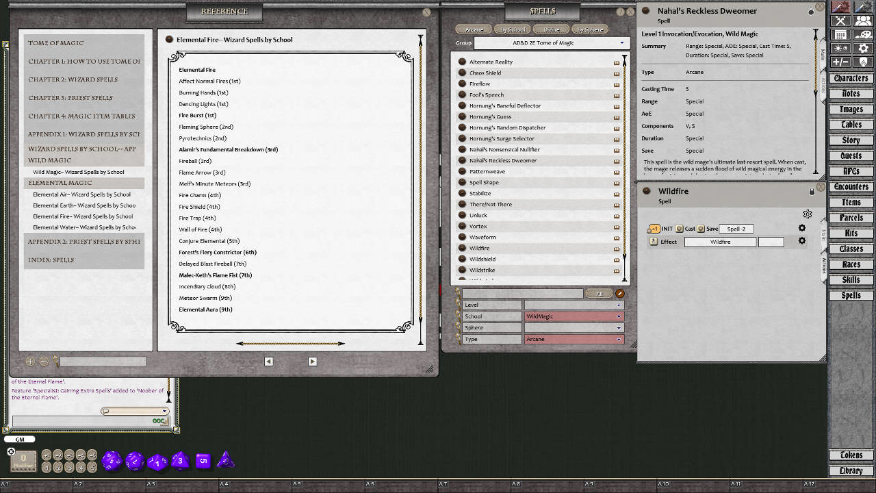Viewport: 876px width, 493px height.
Task: Roll the purple d8 die
Action: tap(180, 461)
